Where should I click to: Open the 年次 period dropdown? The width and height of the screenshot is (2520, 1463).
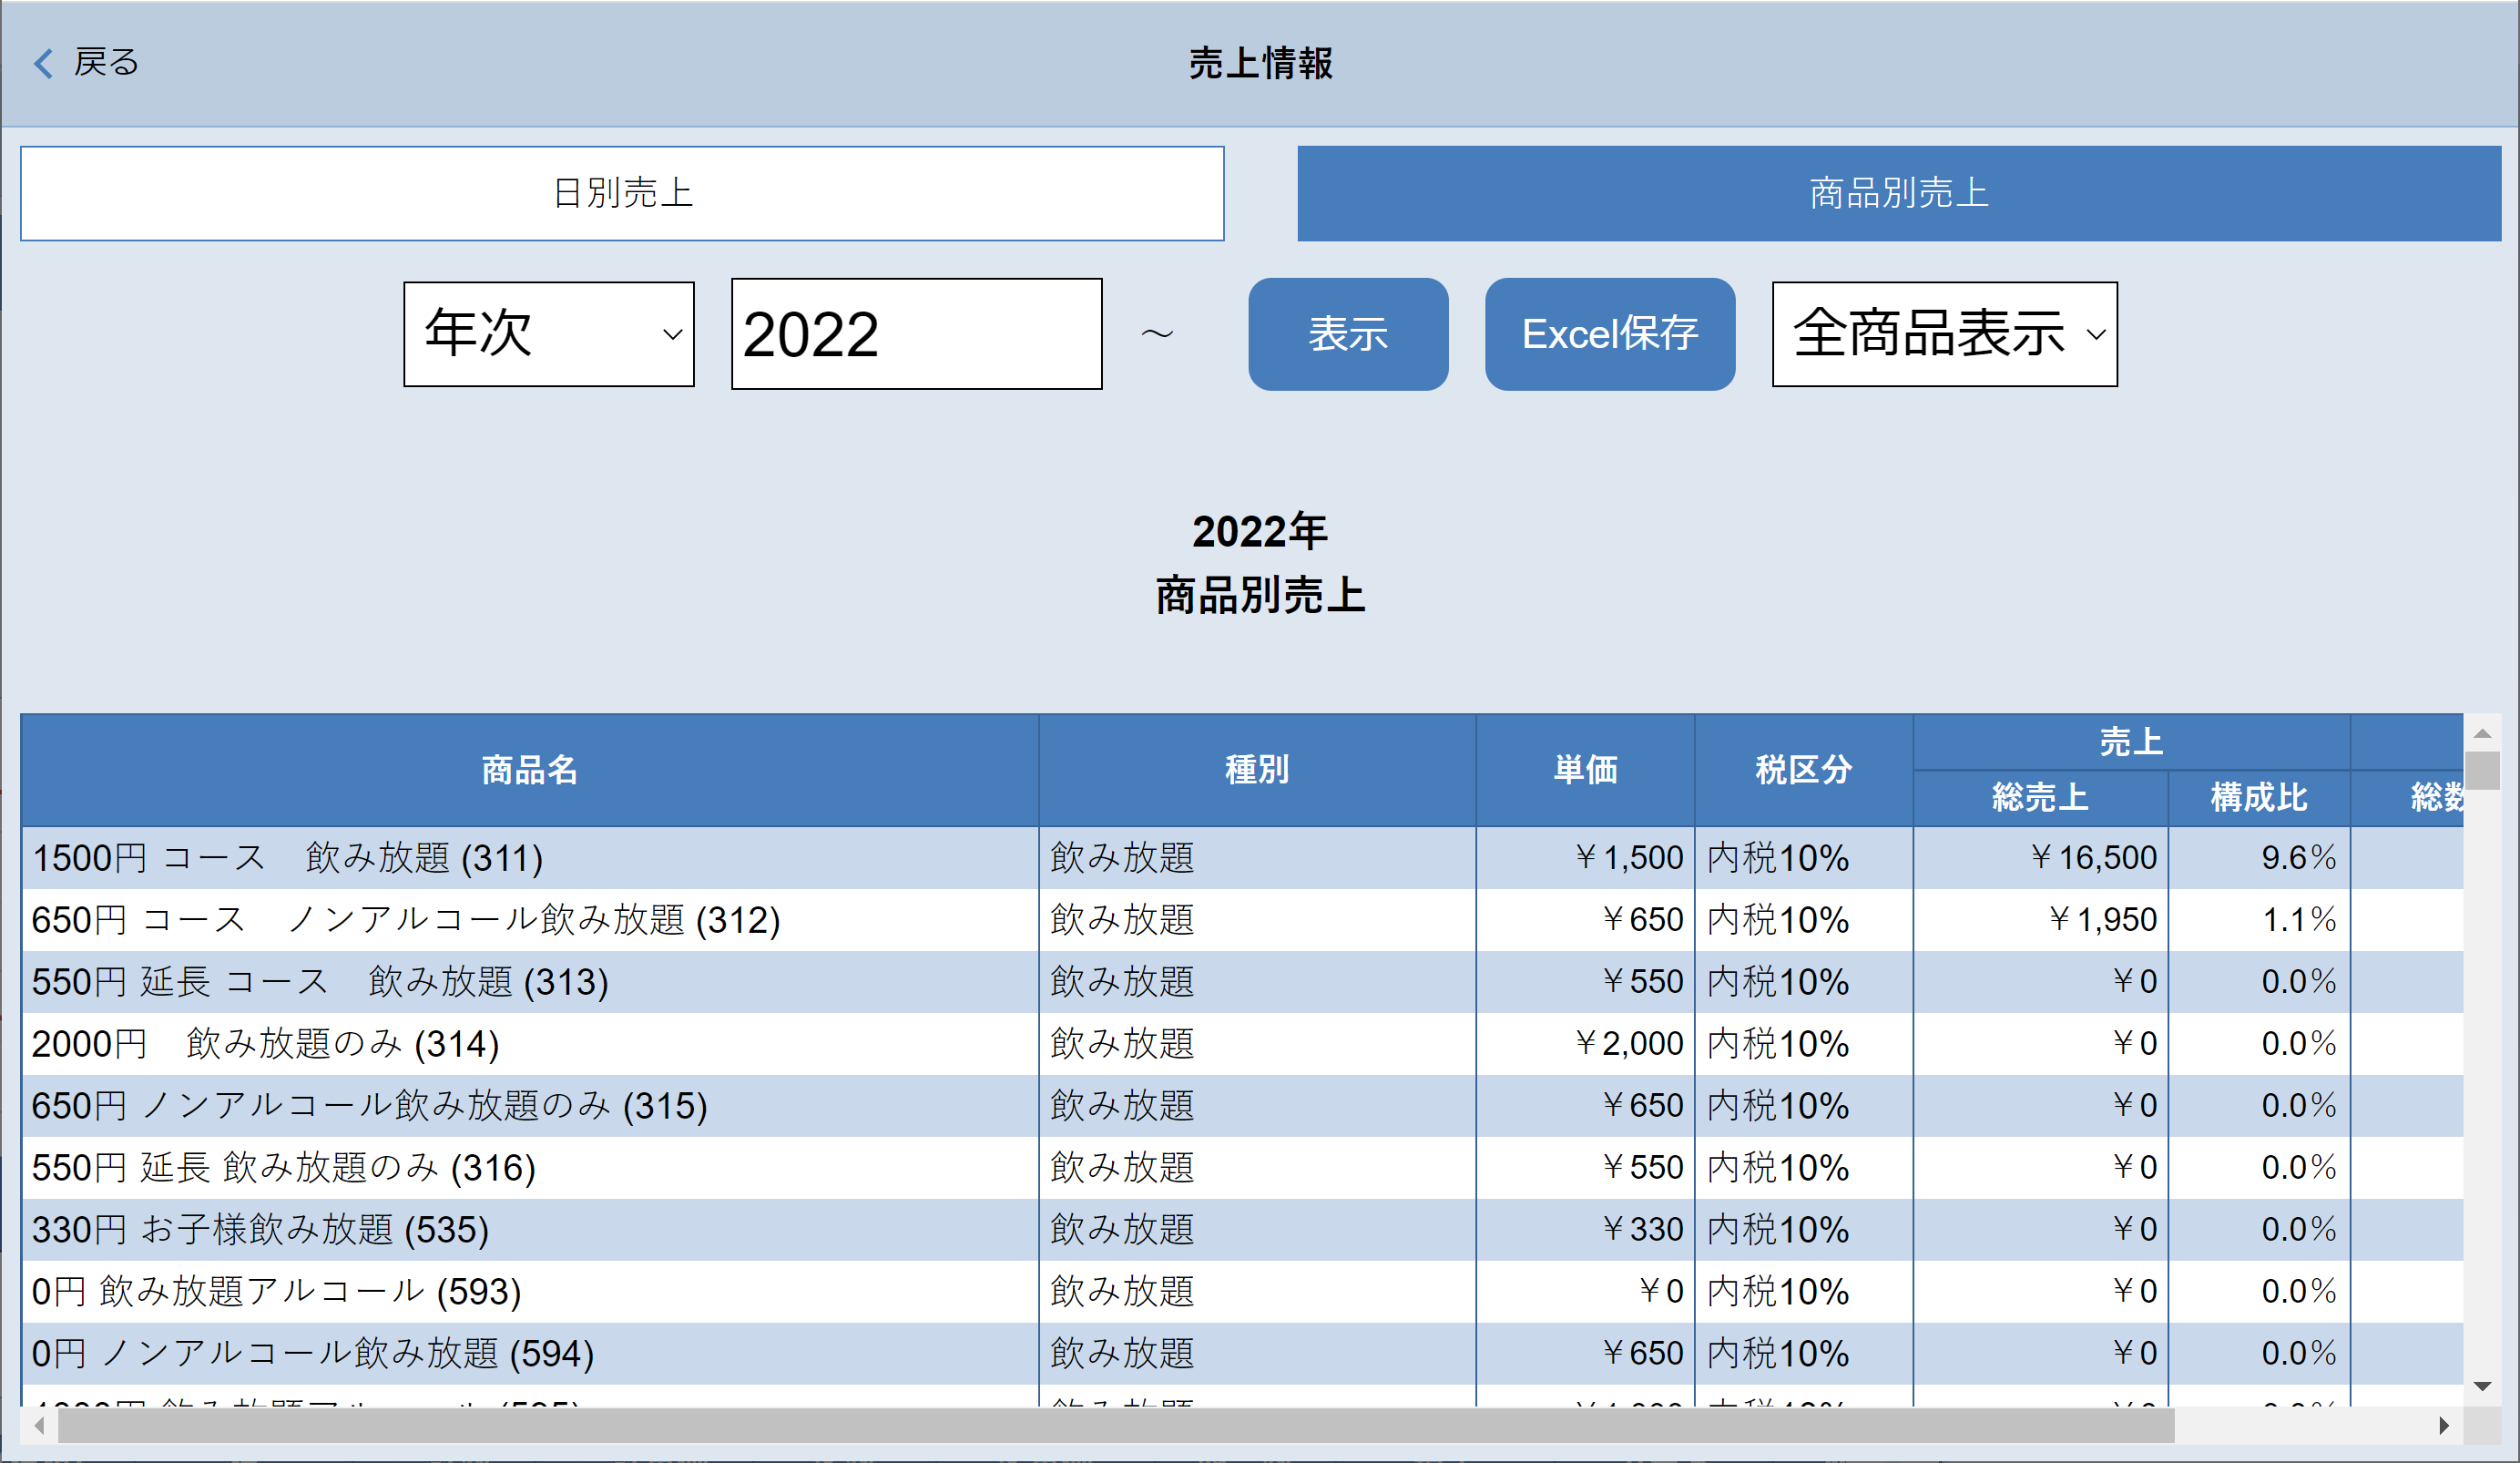(x=548, y=334)
